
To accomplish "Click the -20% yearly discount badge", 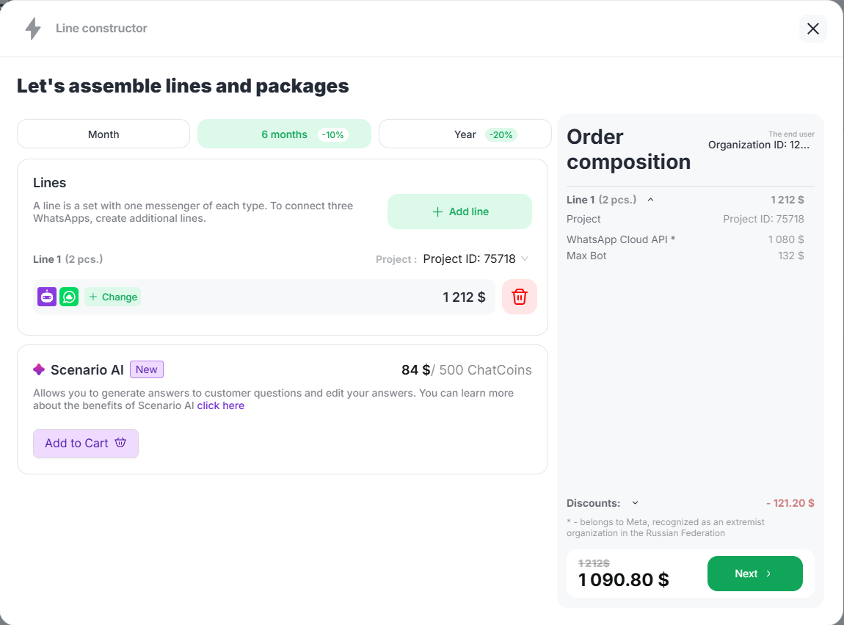I will tap(501, 135).
